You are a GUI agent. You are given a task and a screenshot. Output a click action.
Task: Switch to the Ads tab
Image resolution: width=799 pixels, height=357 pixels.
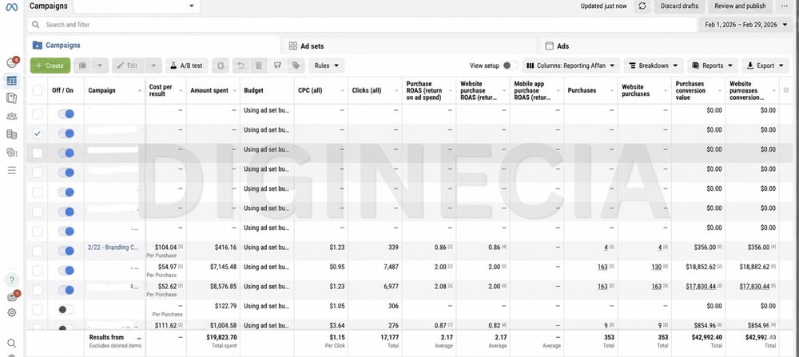(667, 46)
